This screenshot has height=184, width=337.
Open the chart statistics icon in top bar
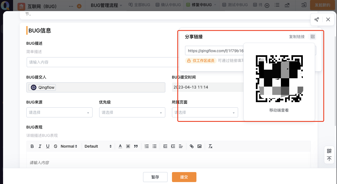(x=287, y=5)
